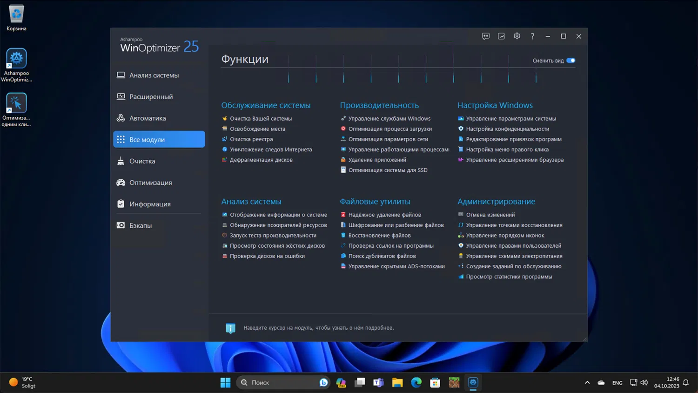
Task: Open 'Уничтожение следов Интернета' module
Action: pyautogui.click(x=271, y=149)
